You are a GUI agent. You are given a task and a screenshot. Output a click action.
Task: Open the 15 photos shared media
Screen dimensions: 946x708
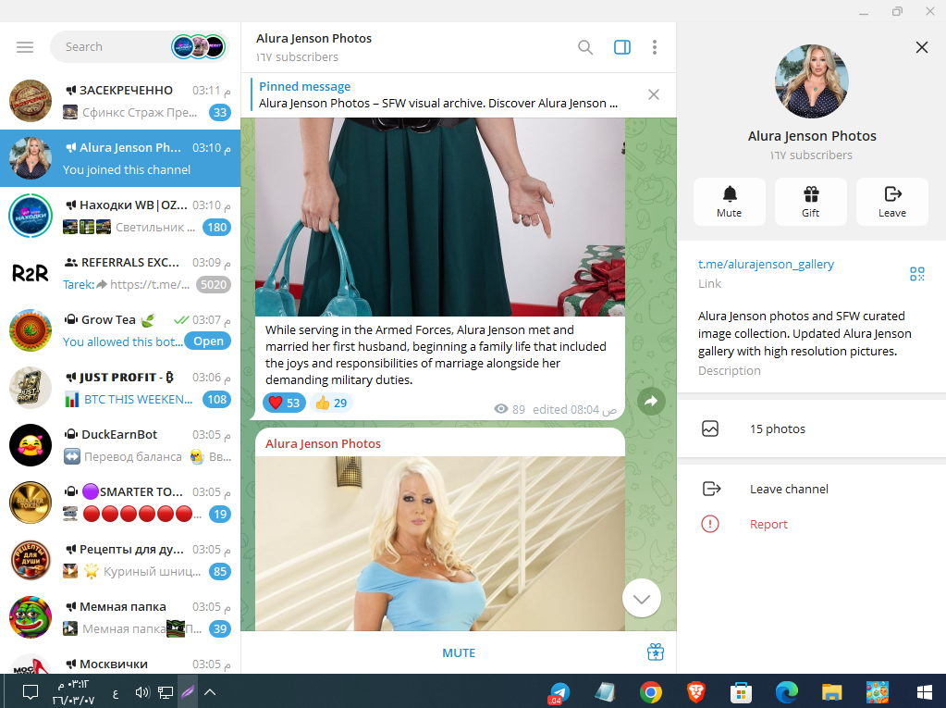point(812,429)
